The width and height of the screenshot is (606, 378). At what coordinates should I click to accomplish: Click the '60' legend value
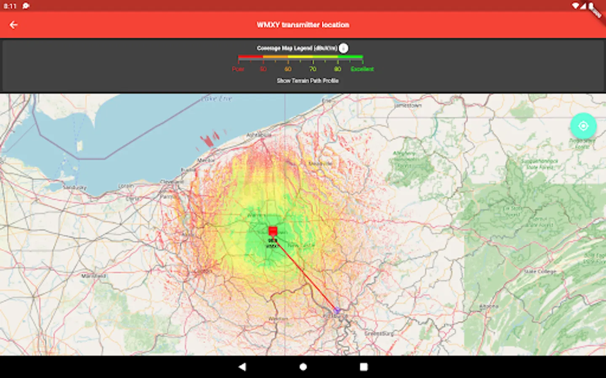point(288,69)
